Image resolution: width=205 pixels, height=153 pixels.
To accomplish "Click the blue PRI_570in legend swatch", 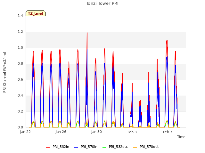I will 76,147.
